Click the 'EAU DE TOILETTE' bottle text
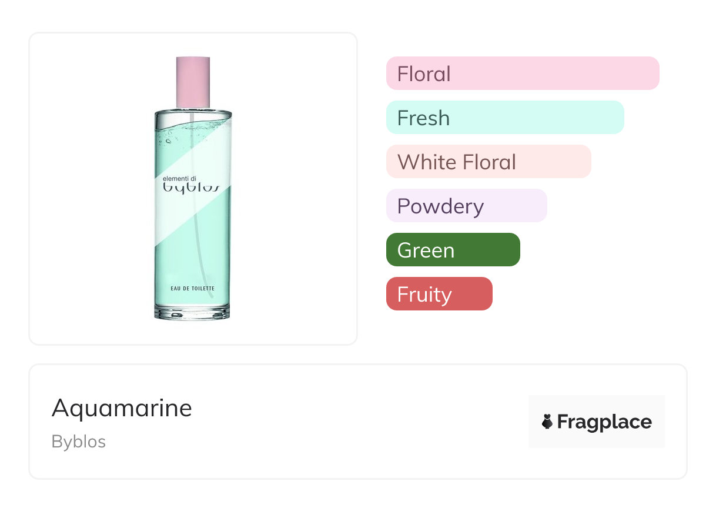Viewport: 716px width, 508px height. point(193,288)
